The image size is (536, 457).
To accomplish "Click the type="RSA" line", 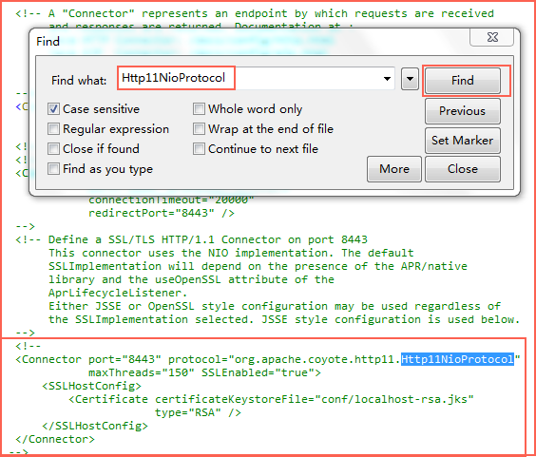I will [x=198, y=412].
